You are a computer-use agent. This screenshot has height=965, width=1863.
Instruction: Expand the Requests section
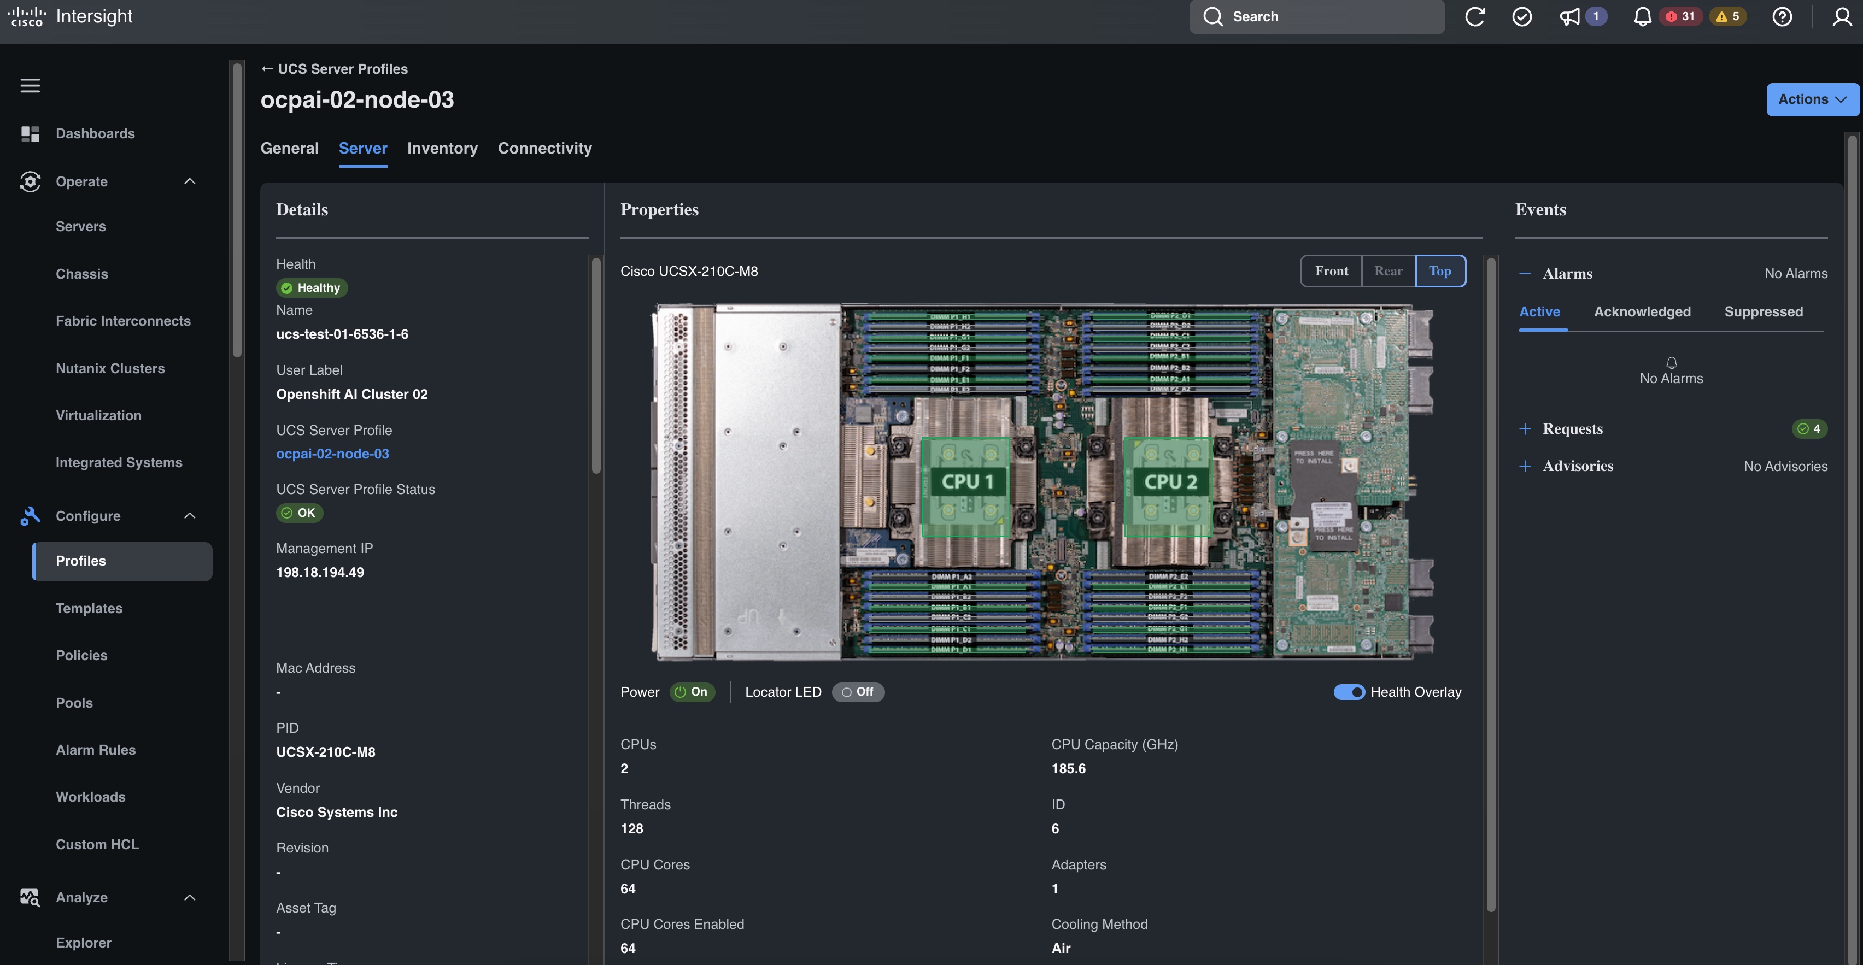tap(1525, 428)
